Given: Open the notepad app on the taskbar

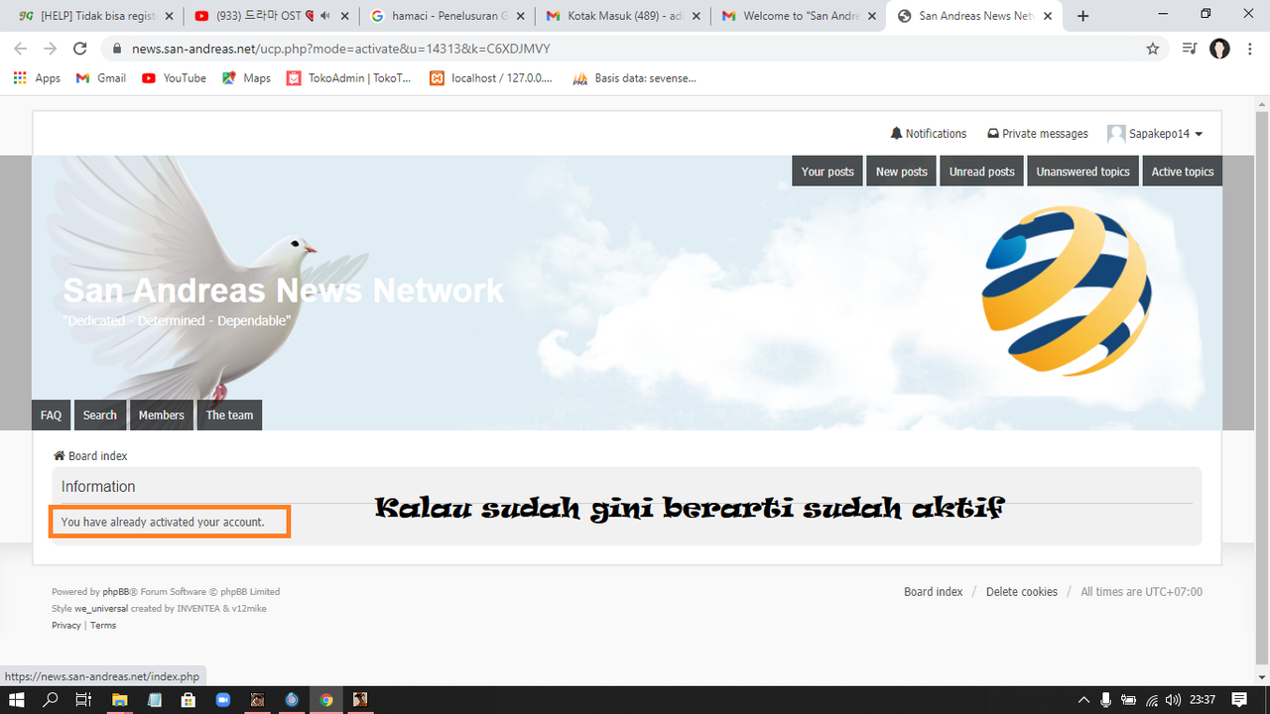Looking at the screenshot, I should tap(154, 700).
